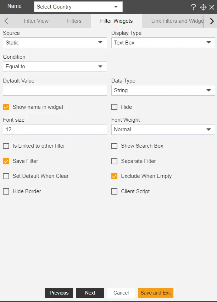Enable the Hide checkbox
Image resolution: width=217 pixels, height=302 pixels.
115,107
